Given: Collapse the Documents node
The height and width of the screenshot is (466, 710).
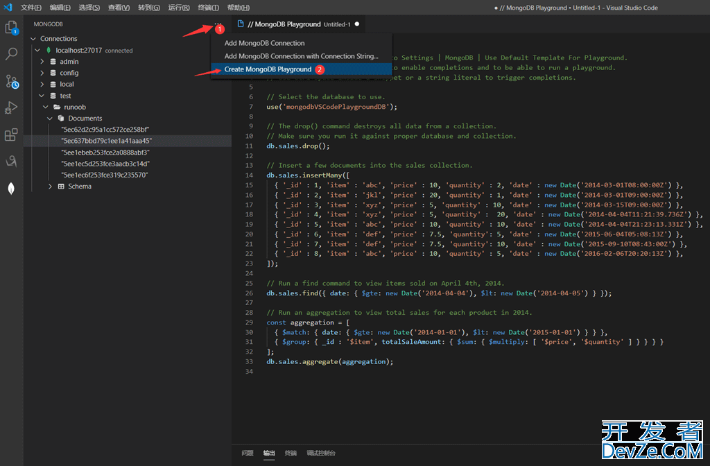Looking at the screenshot, I should click(50, 119).
